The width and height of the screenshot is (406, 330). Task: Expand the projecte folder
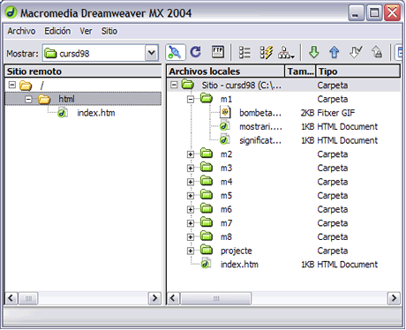(x=191, y=251)
